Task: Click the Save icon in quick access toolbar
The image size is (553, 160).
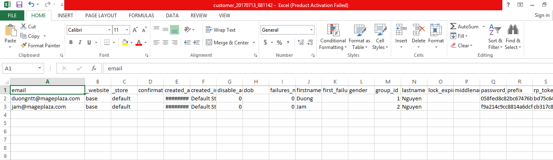Action: [x=19, y=5]
